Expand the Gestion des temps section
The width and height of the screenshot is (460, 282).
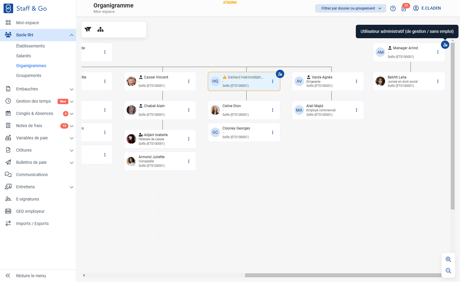[x=72, y=101]
